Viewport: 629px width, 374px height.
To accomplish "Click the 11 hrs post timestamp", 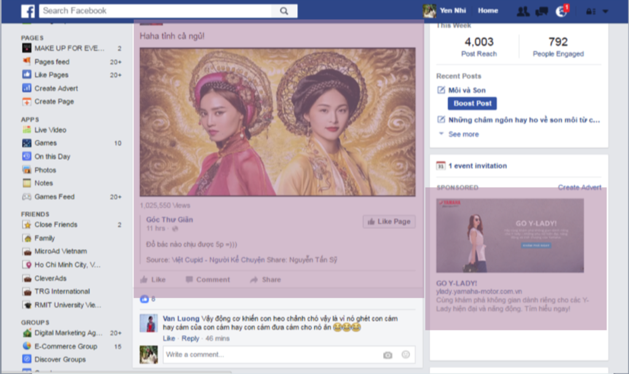I will pyautogui.click(x=155, y=228).
